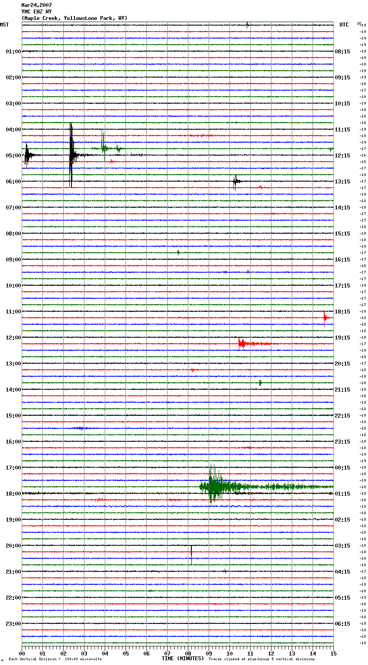Click the 16:15 UTC time label

pos(342,260)
